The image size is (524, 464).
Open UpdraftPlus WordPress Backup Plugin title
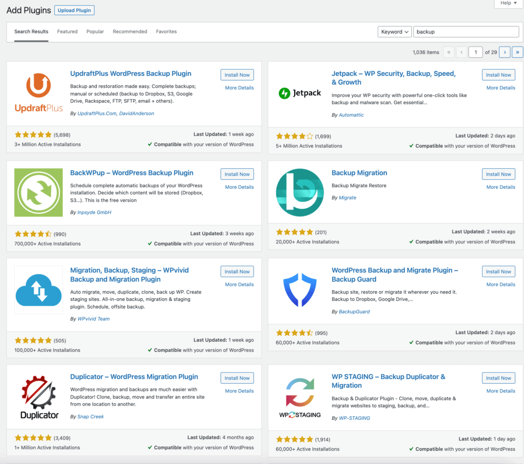tap(130, 74)
